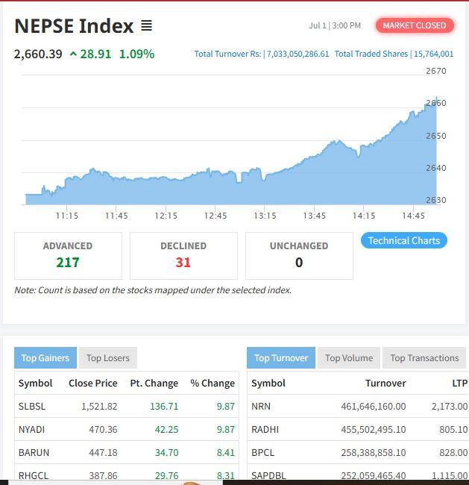This screenshot has height=485, width=469.
Task: Select the Top Turnover tab
Action: tap(280, 358)
